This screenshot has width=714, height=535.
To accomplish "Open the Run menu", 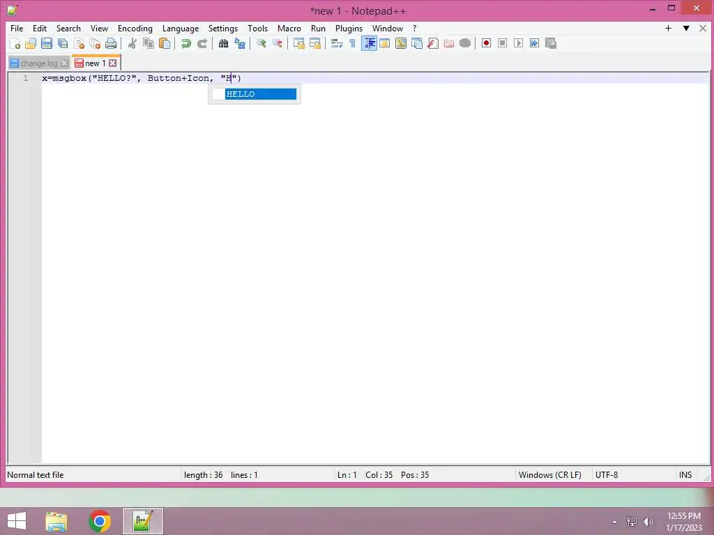I will coord(318,28).
